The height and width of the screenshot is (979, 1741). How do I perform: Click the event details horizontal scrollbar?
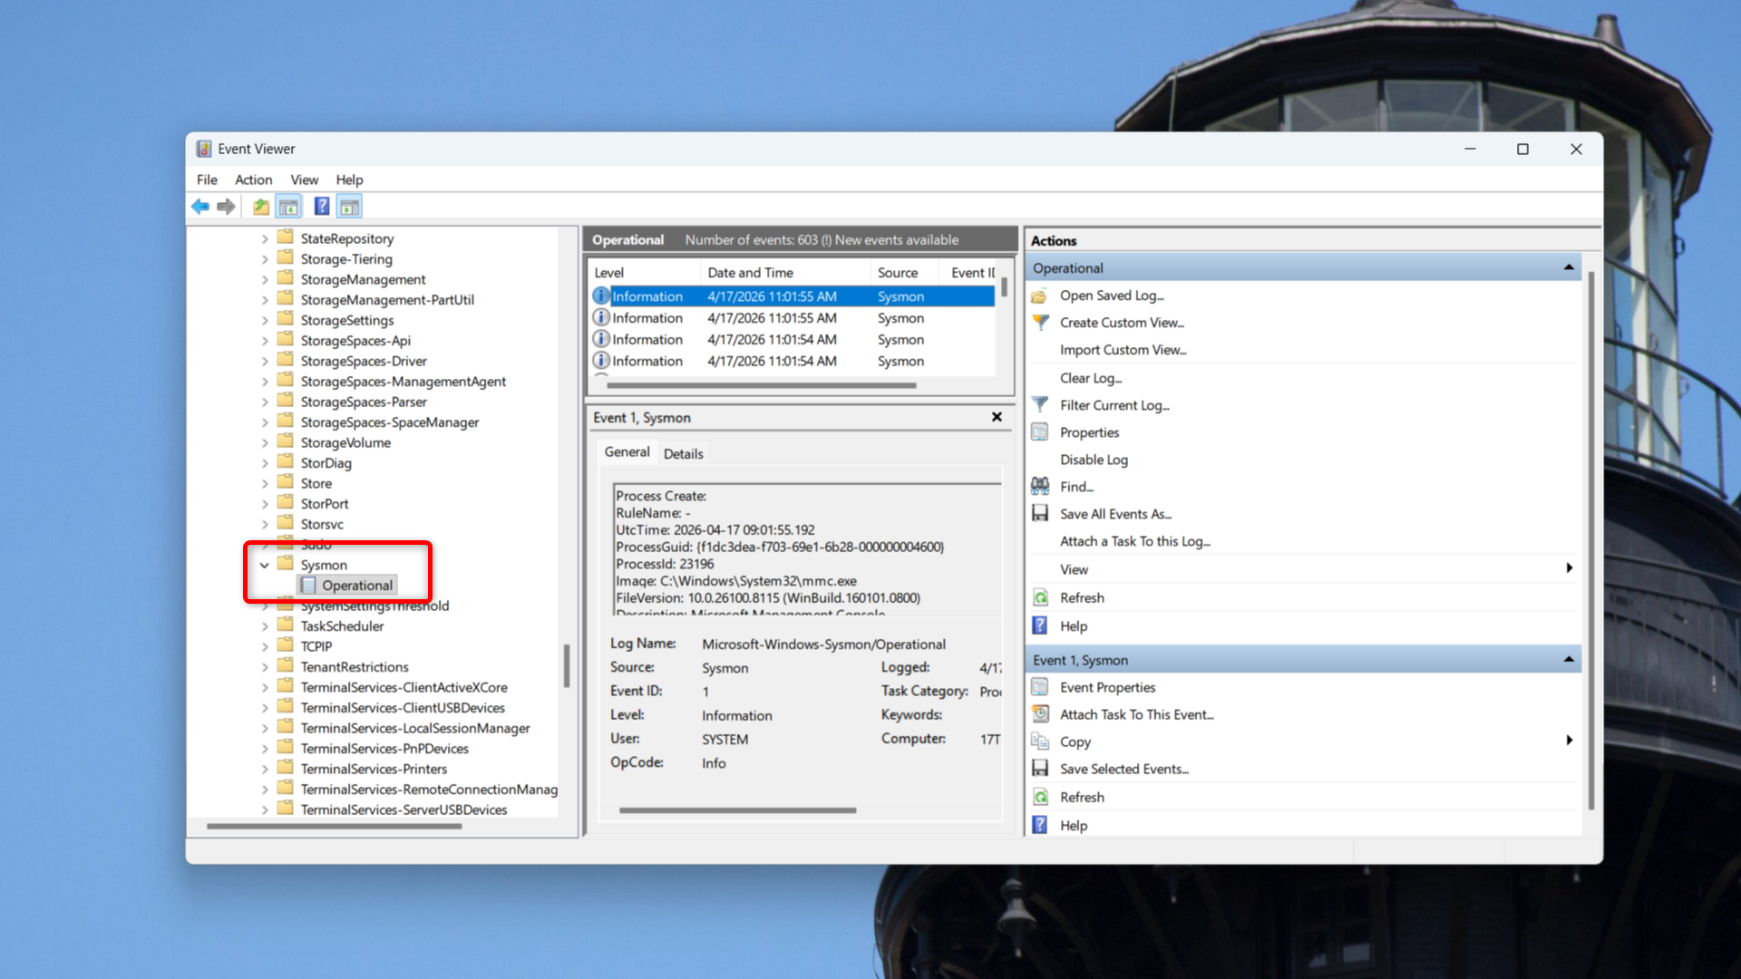737,810
